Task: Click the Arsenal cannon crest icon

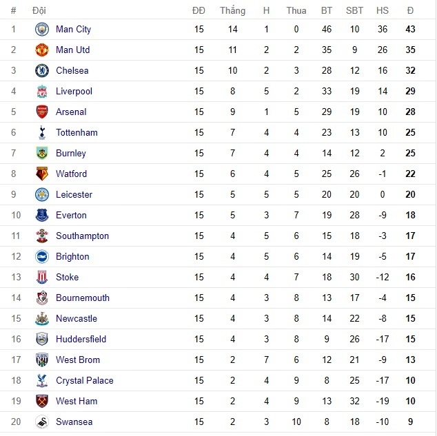Action: [42, 112]
